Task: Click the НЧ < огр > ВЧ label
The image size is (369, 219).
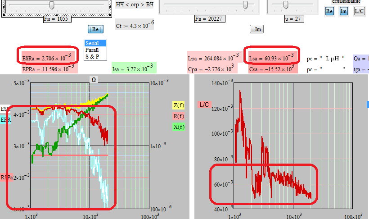Action: coord(135,5)
